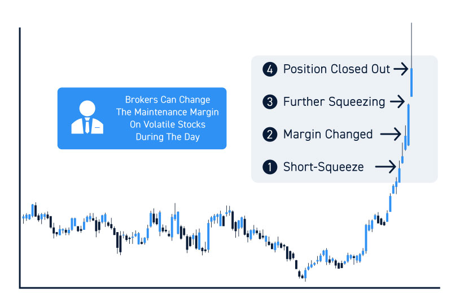
Task: Click the arrow beside Position Closed Out
Action: (401, 69)
